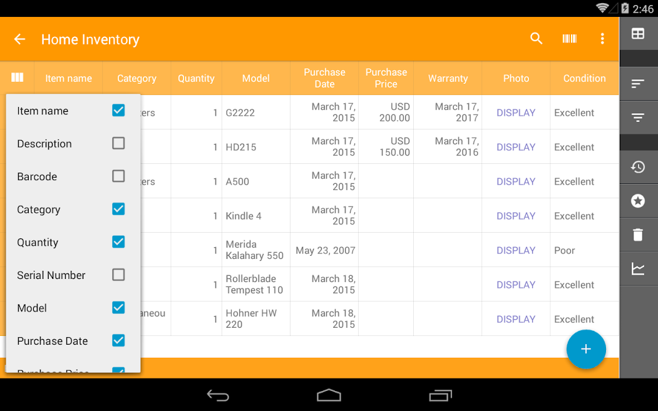
Task: Open the favorites star icon
Action: pos(638,201)
